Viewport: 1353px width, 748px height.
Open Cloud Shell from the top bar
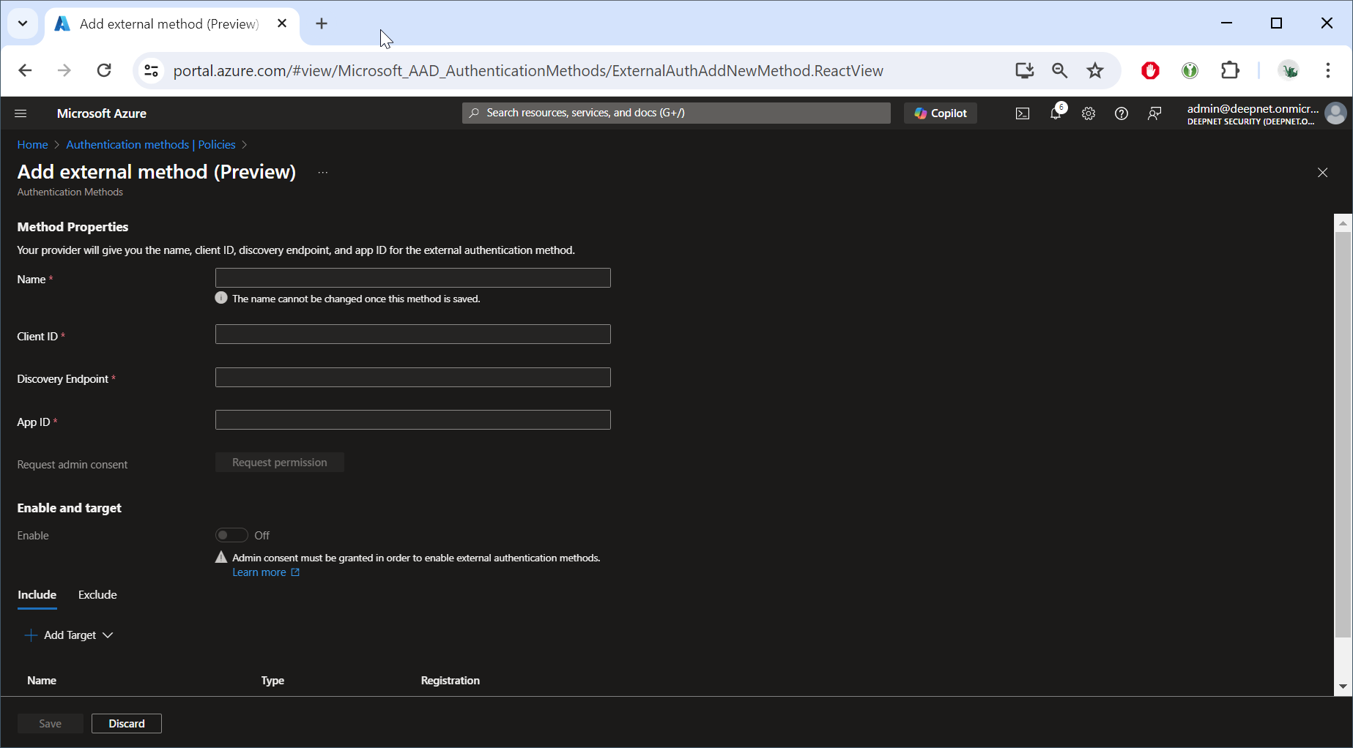(1022, 113)
